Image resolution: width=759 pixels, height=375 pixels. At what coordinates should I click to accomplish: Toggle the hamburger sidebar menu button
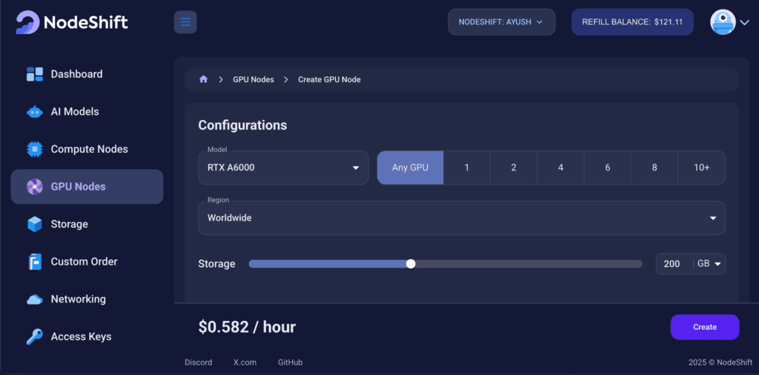[185, 22]
